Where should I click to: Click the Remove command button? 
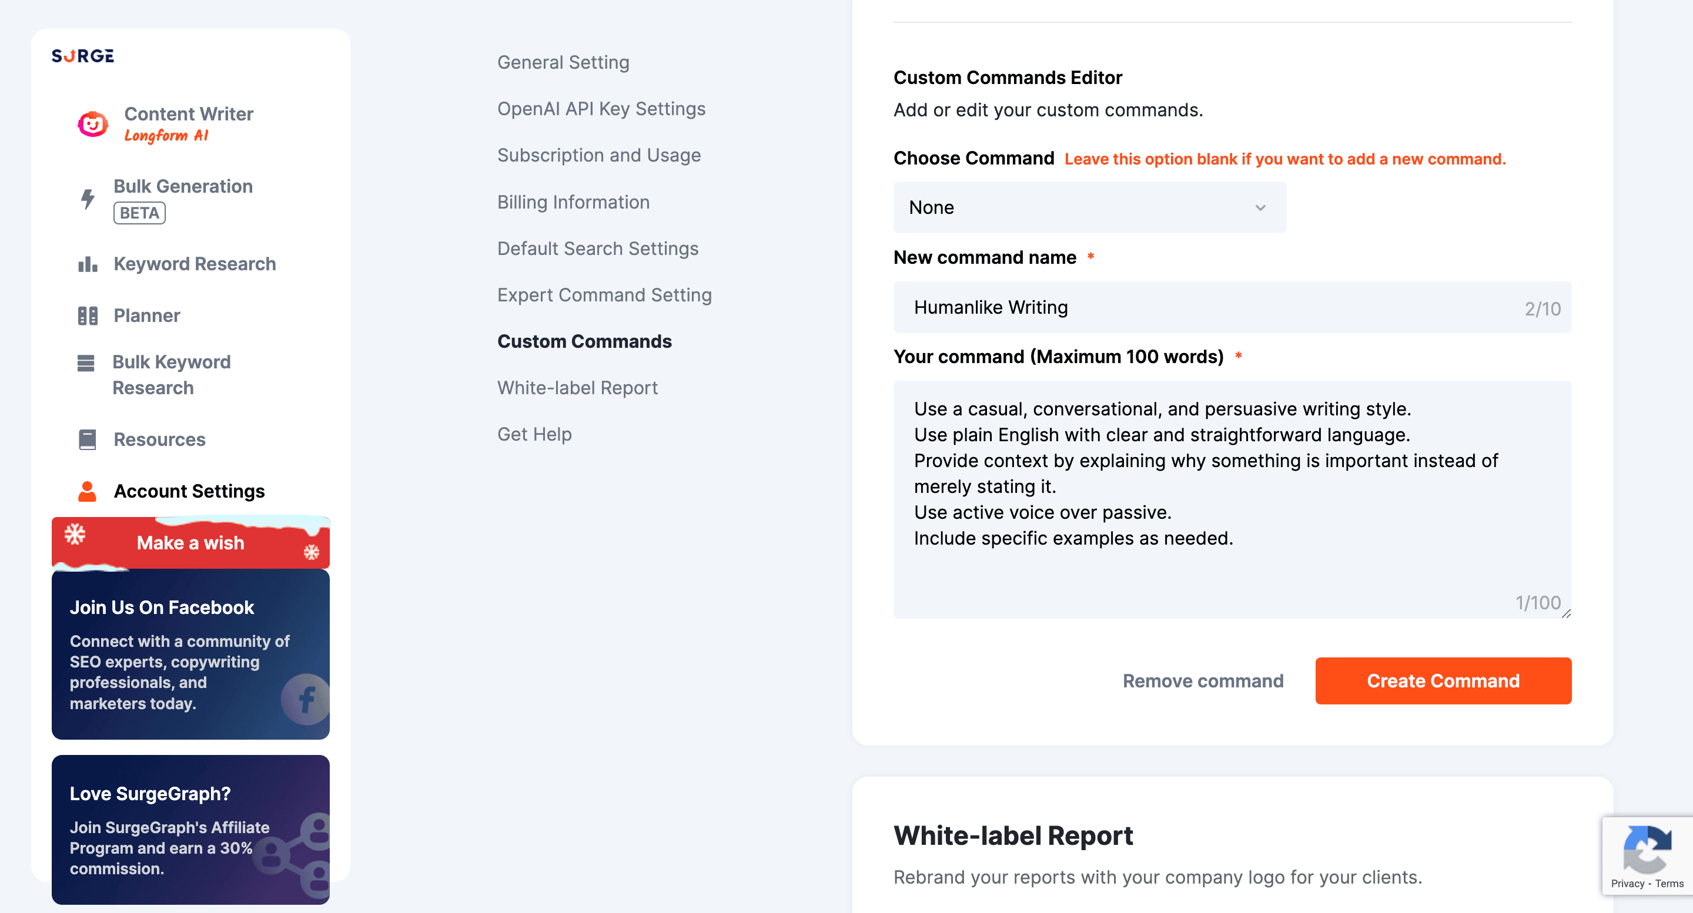click(1203, 680)
